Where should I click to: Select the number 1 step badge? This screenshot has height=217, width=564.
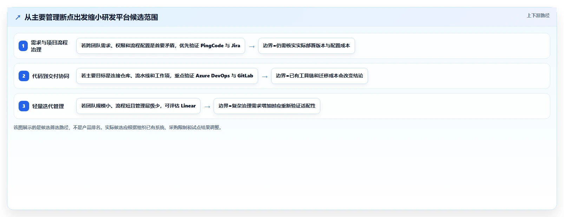pos(23,46)
